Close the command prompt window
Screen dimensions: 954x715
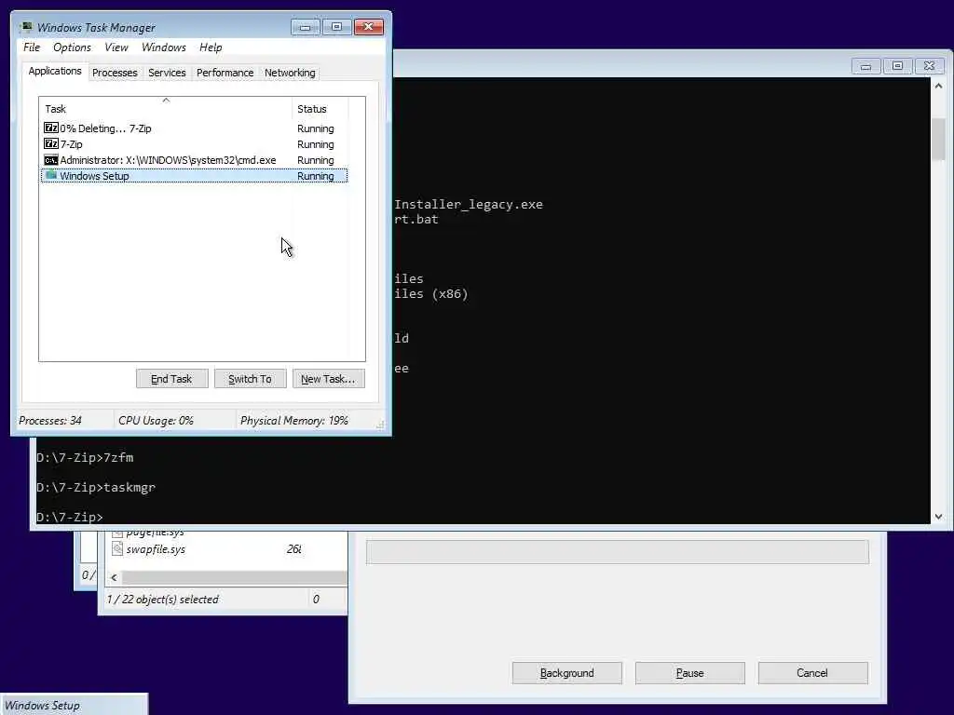click(929, 66)
